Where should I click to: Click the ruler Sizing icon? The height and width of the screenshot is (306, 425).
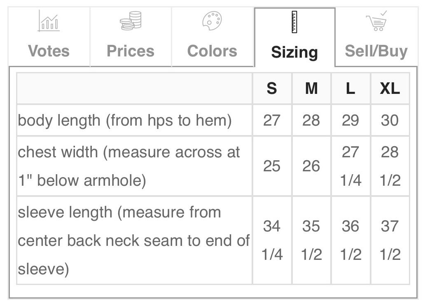click(x=294, y=22)
